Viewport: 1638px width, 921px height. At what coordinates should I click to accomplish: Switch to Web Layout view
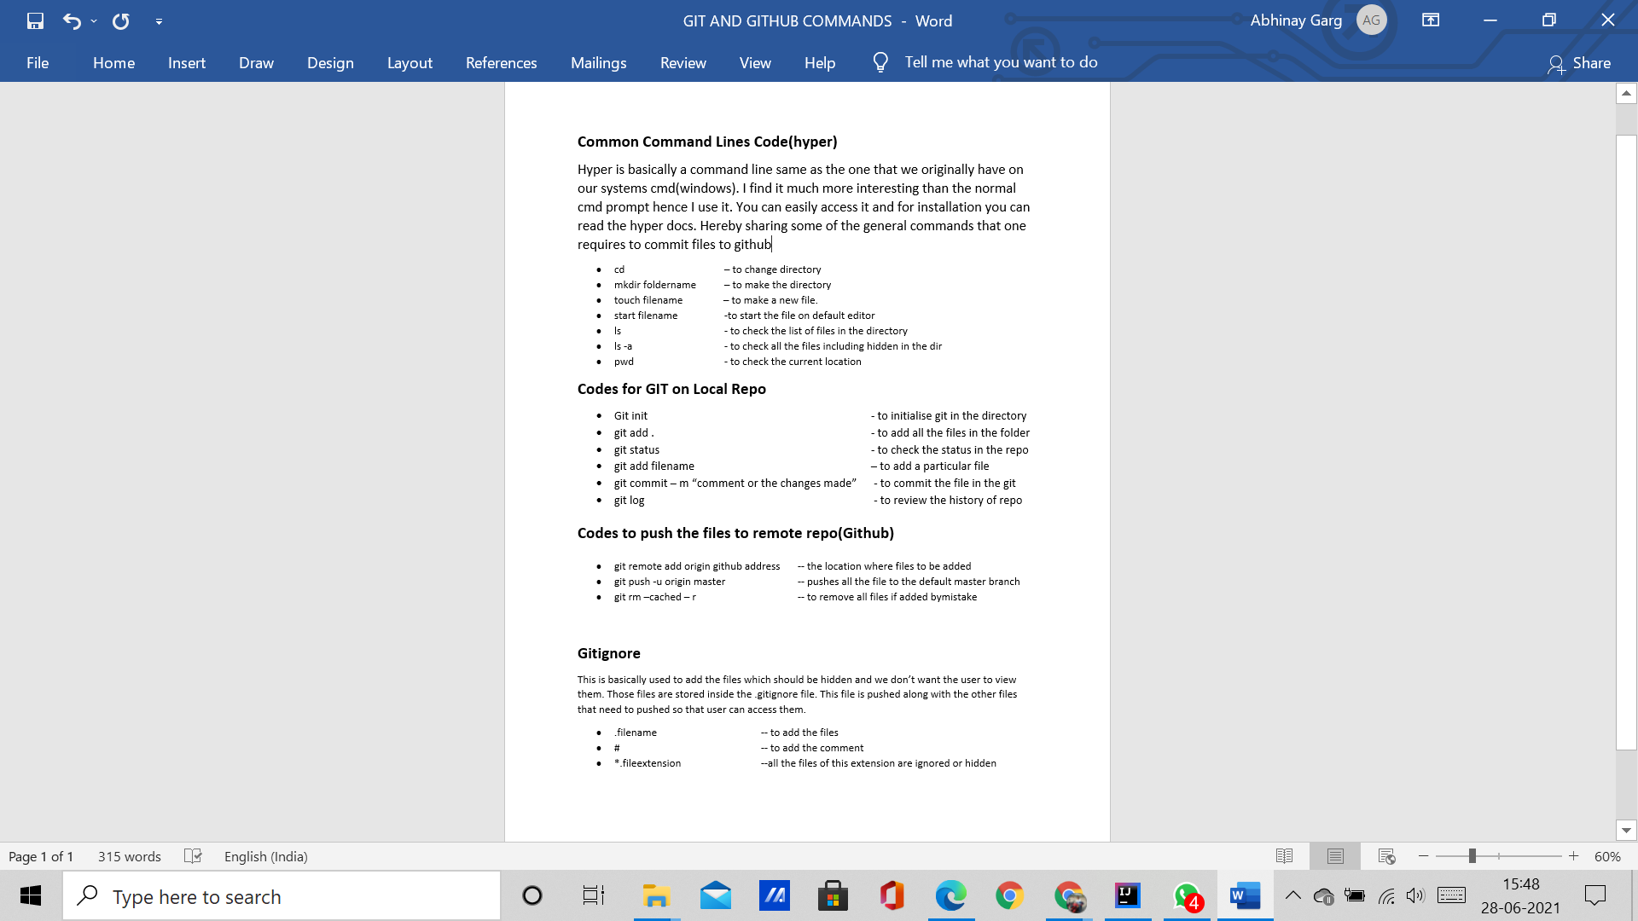1386,856
